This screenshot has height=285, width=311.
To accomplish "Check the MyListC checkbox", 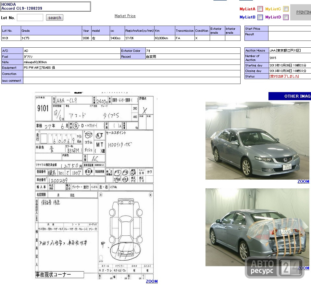I will tap(286, 9).
